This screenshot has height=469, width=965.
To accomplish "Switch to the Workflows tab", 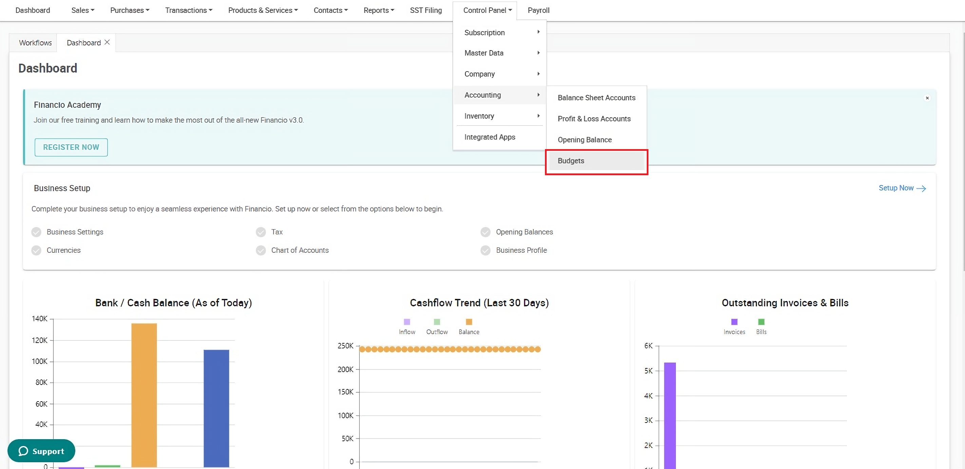I will [35, 43].
